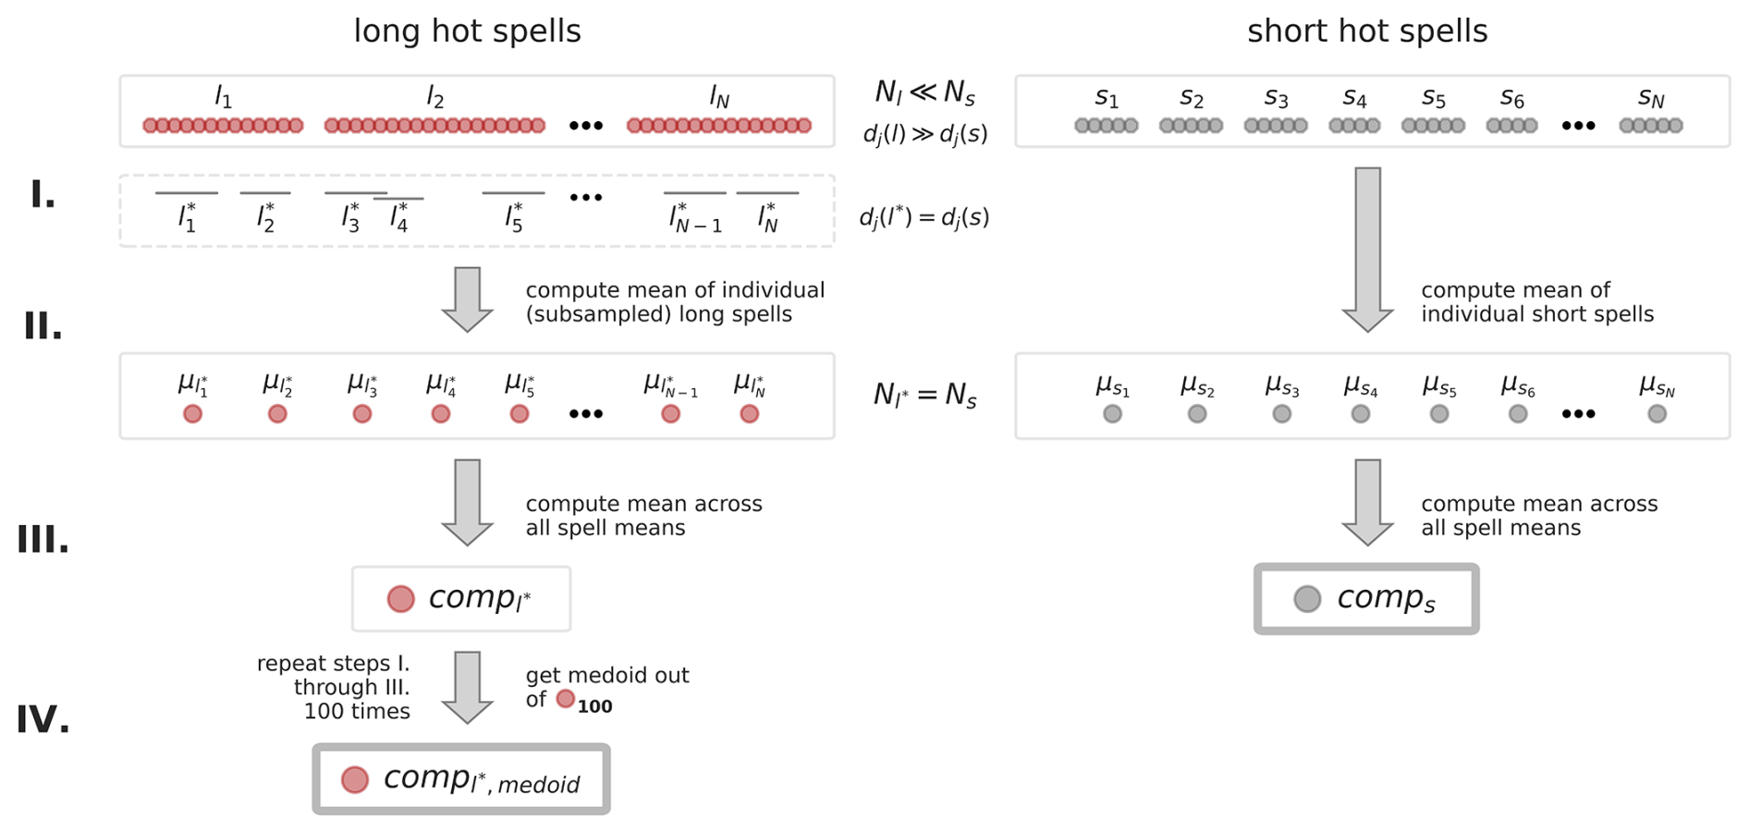Click the 'd_j(l*) = d_j(s)' equation

point(923,217)
